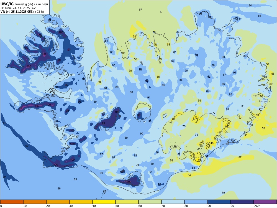The width and height of the screenshot is (277, 208).
Task: Click the '99.9' legend scale label
Action: (257, 206)
